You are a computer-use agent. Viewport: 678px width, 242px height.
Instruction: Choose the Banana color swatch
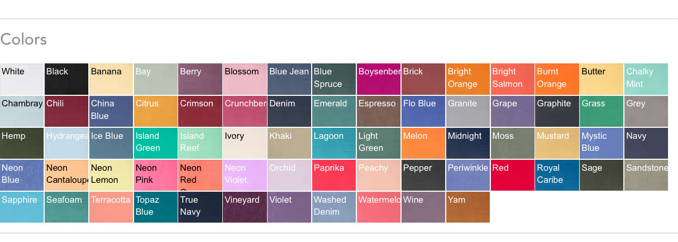(x=111, y=79)
